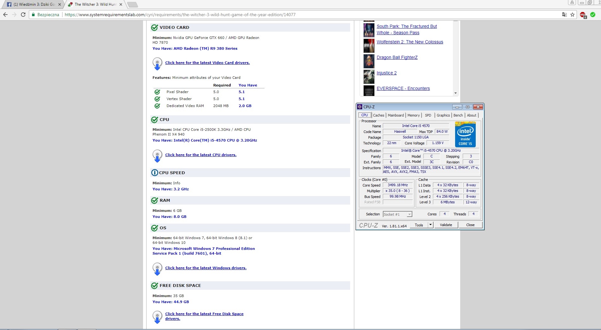Screen dimensions: 601x330
Task: Click the Dedicated Video RAM row checkmark
Action: click(157, 106)
